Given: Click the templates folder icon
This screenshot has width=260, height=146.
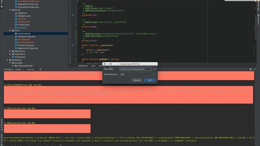Looking at the screenshot, I should point(10,60).
